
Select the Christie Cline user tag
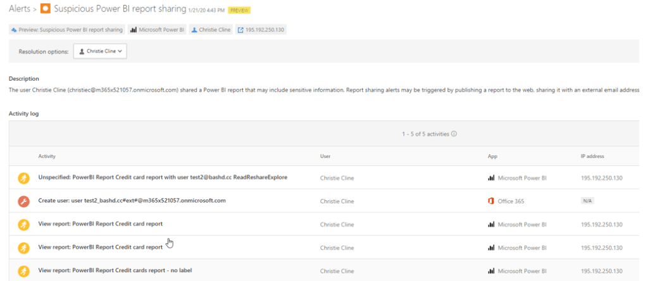(211, 30)
